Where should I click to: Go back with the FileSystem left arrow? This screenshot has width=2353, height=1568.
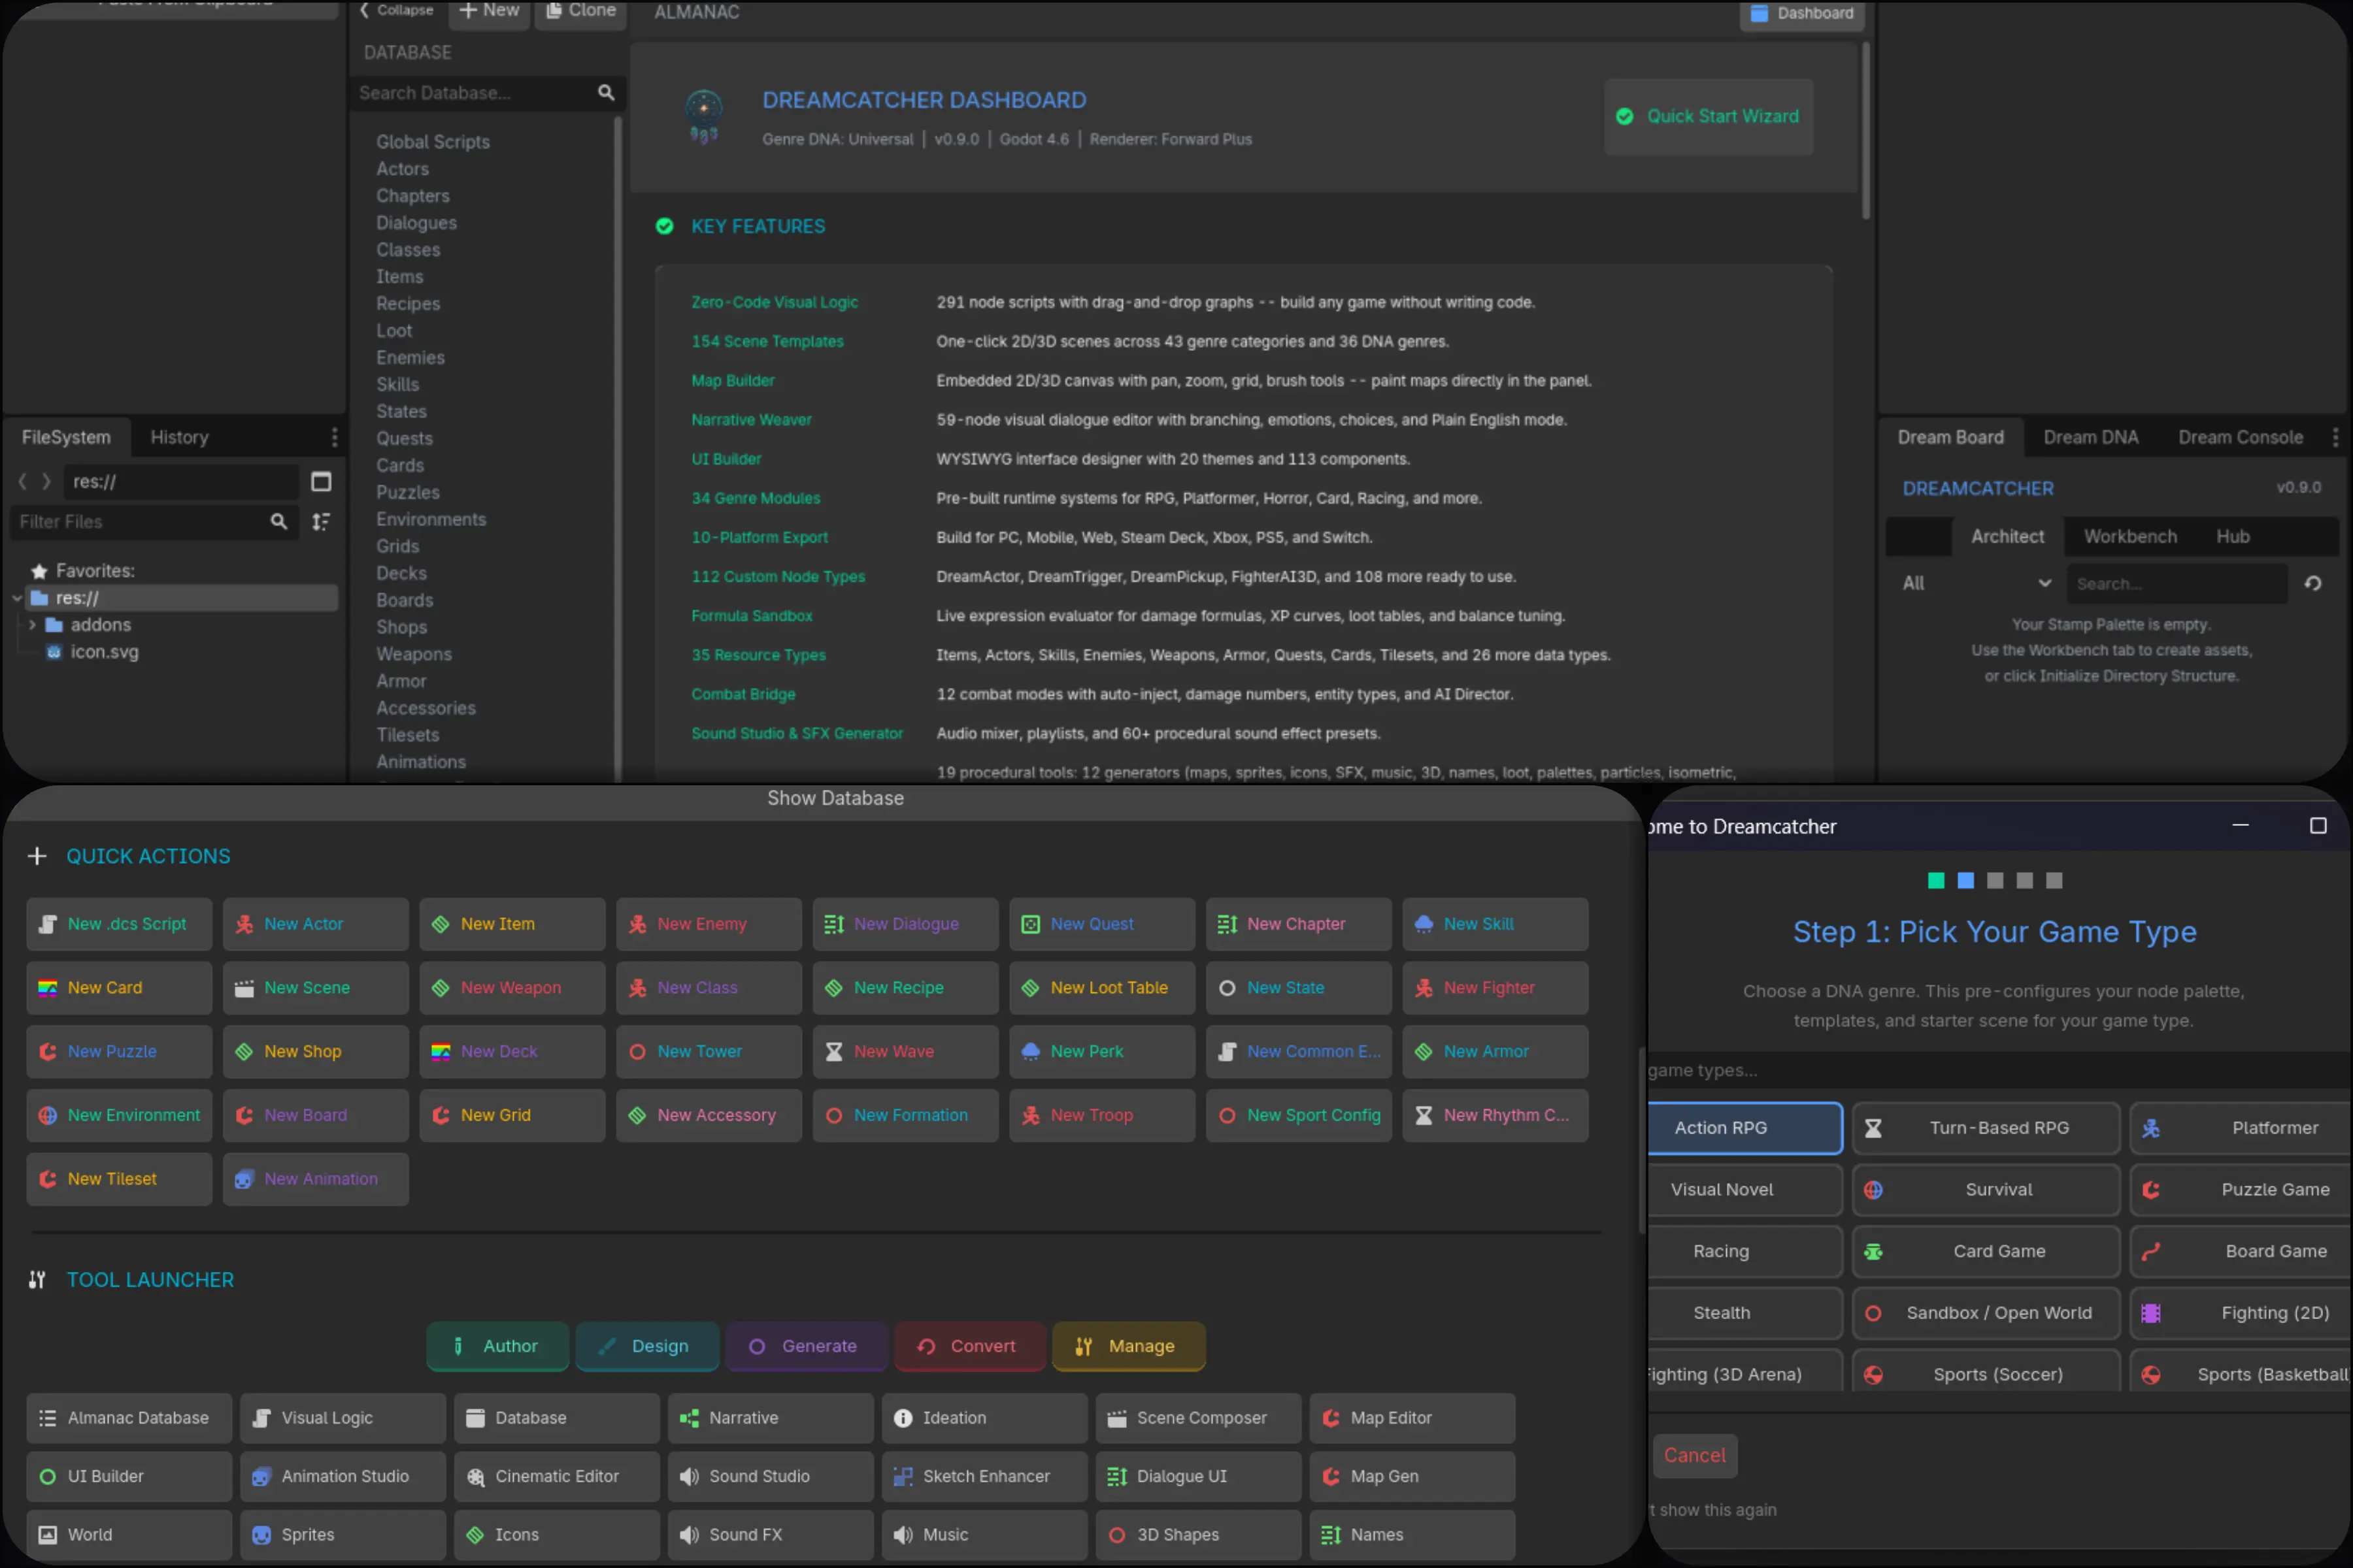(x=22, y=482)
